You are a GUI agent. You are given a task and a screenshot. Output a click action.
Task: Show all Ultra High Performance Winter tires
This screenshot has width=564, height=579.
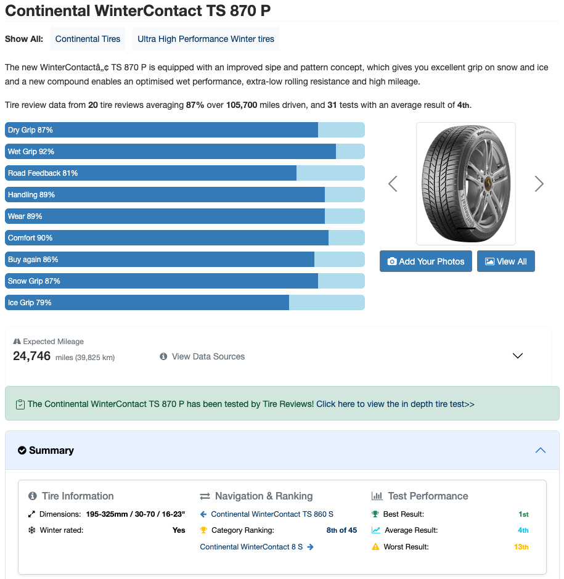[x=206, y=39]
